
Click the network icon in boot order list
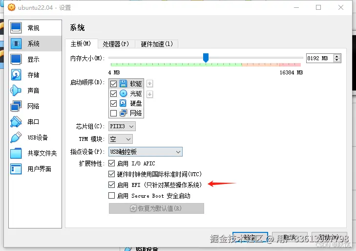click(123, 113)
